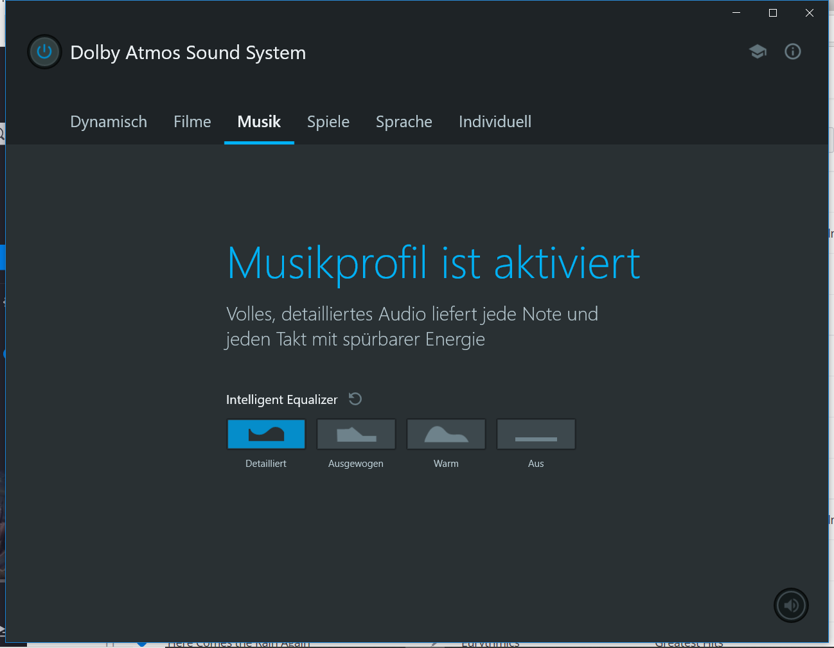This screenshot has width=834, height=648.
Task: Close the Dolby Atmos window
Action: (810, 13)
